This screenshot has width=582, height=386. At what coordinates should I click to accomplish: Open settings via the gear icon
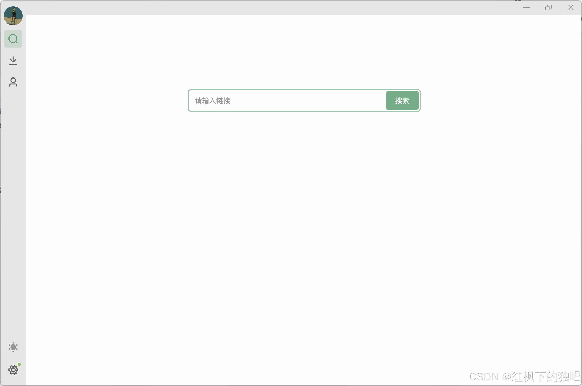13,370
